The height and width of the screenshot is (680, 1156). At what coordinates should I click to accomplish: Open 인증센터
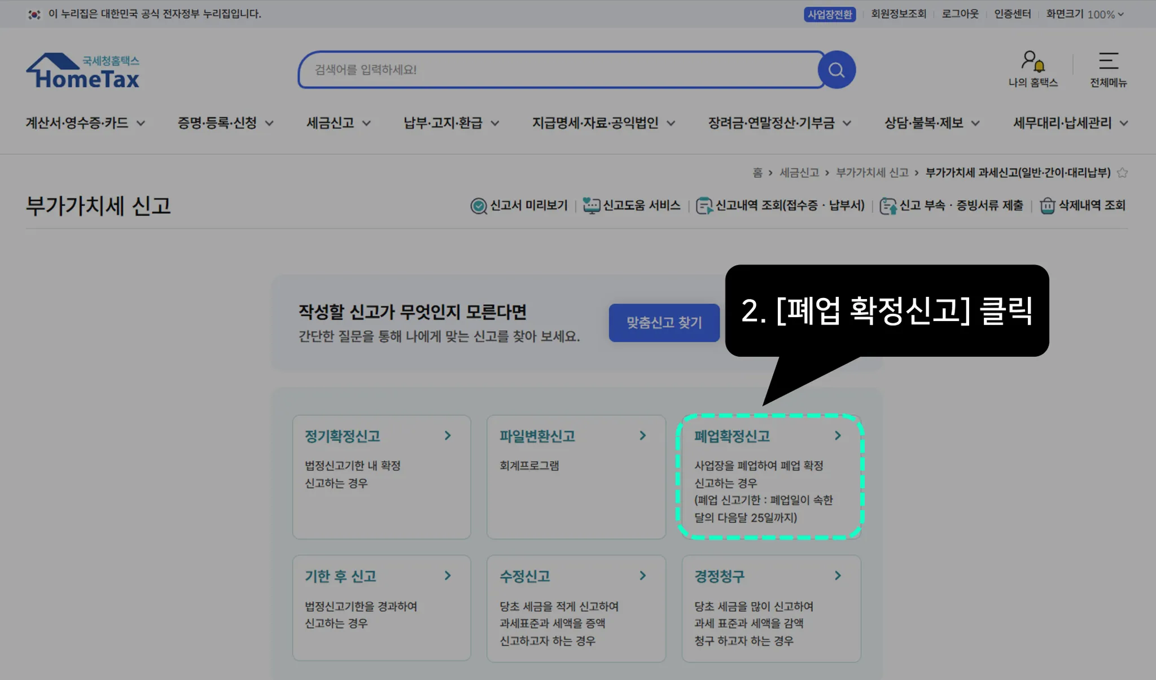[x=1013, y=14]
